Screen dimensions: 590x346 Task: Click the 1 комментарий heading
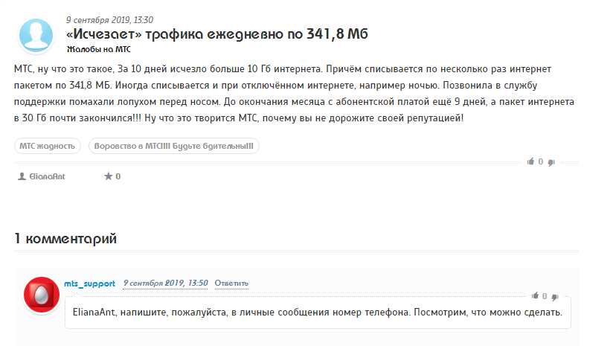65,239
